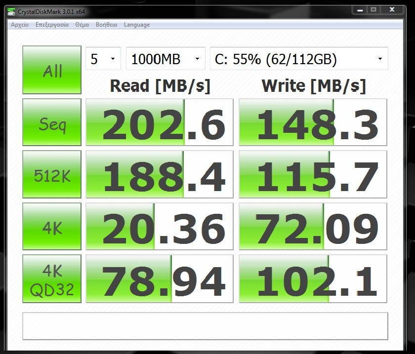The width and height of the screenshot is (415, 354).
Task: Click the 4K read result 20.36
Action: [x=160, y=227]
